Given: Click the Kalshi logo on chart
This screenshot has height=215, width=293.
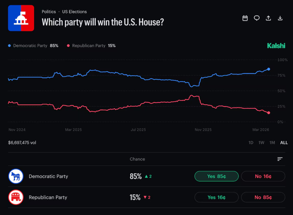Looking at the screenshot, I should coord(276,46).
